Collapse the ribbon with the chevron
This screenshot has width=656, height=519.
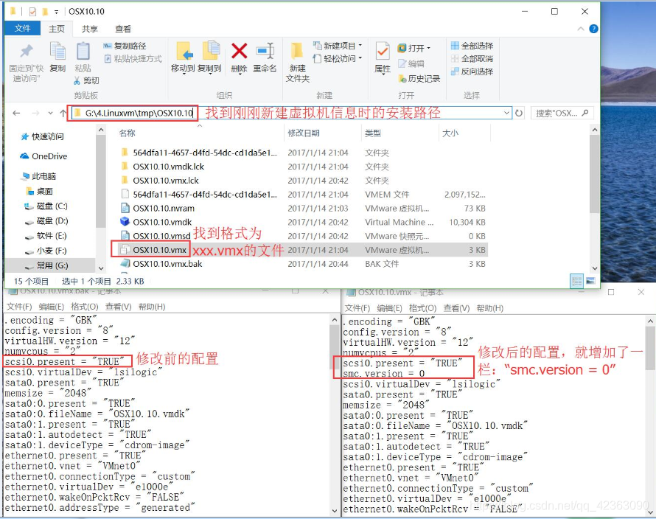click(581, 29)
